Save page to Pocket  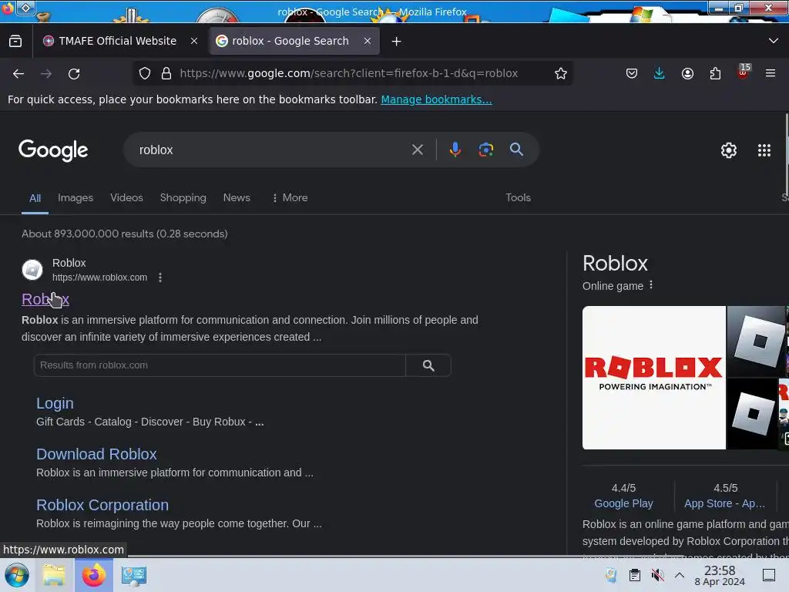[632, 73]
